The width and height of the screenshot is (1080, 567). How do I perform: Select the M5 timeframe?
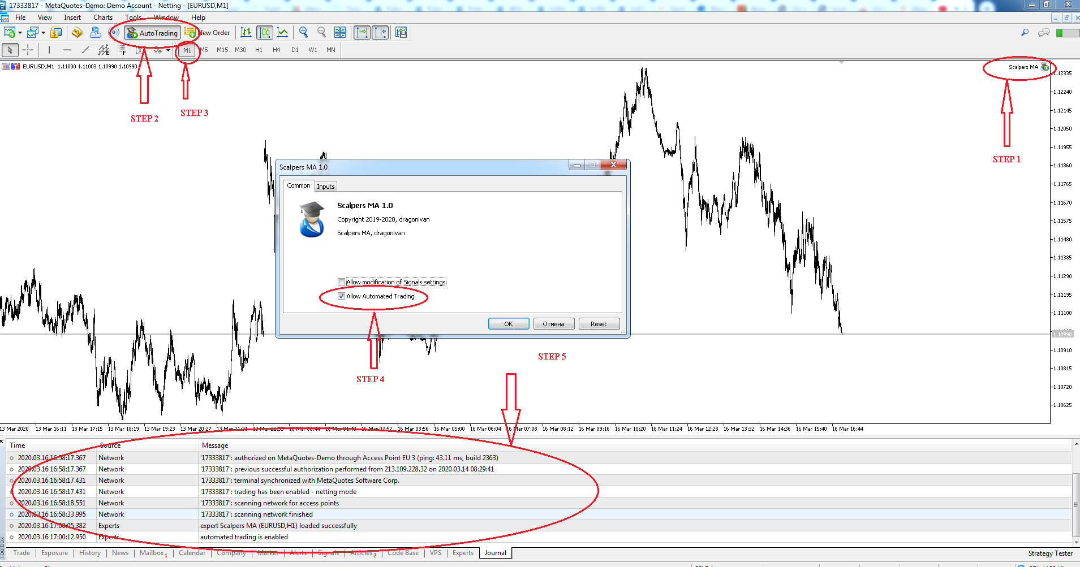tap(204, 50)
